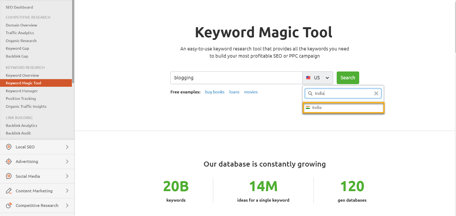Click the Content Marketing pencil icon
Screen dimensions: 456x216
pos(9,191)
